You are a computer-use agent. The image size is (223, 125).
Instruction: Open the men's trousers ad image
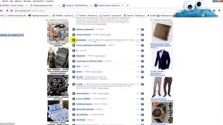[162, 87]
